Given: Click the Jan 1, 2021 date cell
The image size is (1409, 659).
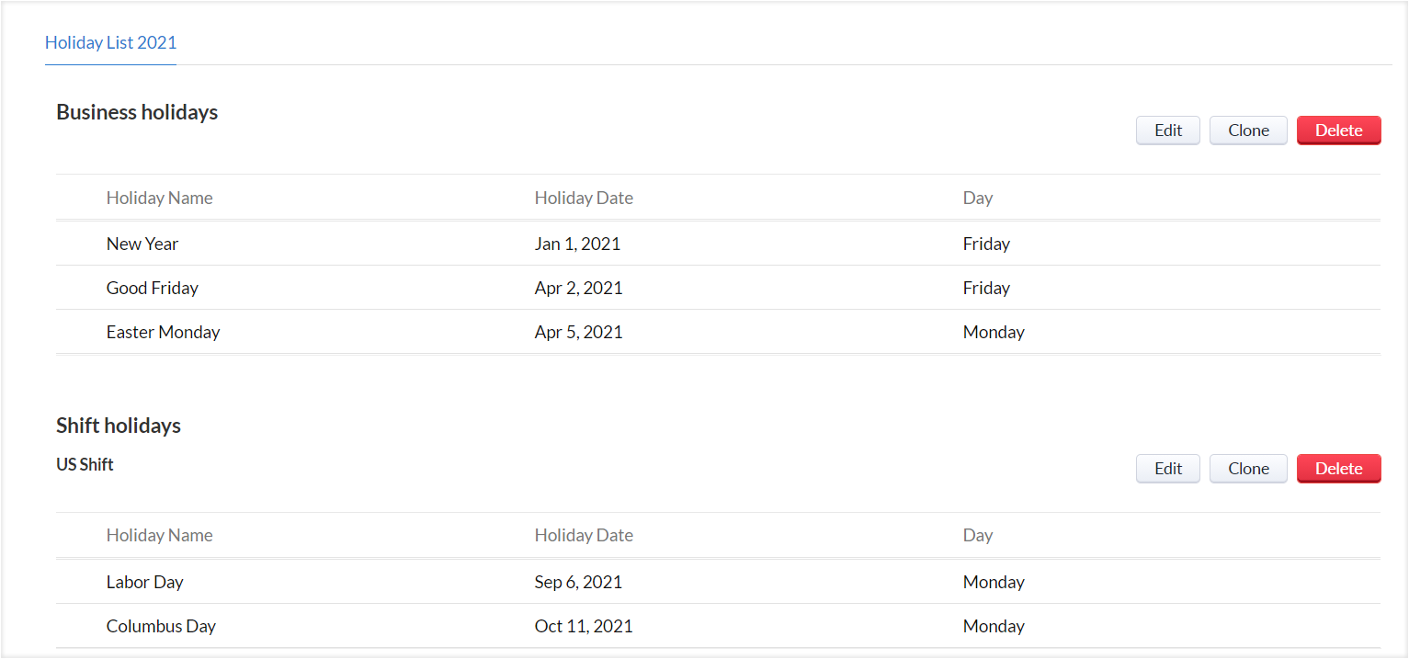Looking at the screenshot, I should 577,244.
